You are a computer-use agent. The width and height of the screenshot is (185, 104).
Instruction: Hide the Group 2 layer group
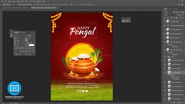pyautogui.click(x=165, y=57)
